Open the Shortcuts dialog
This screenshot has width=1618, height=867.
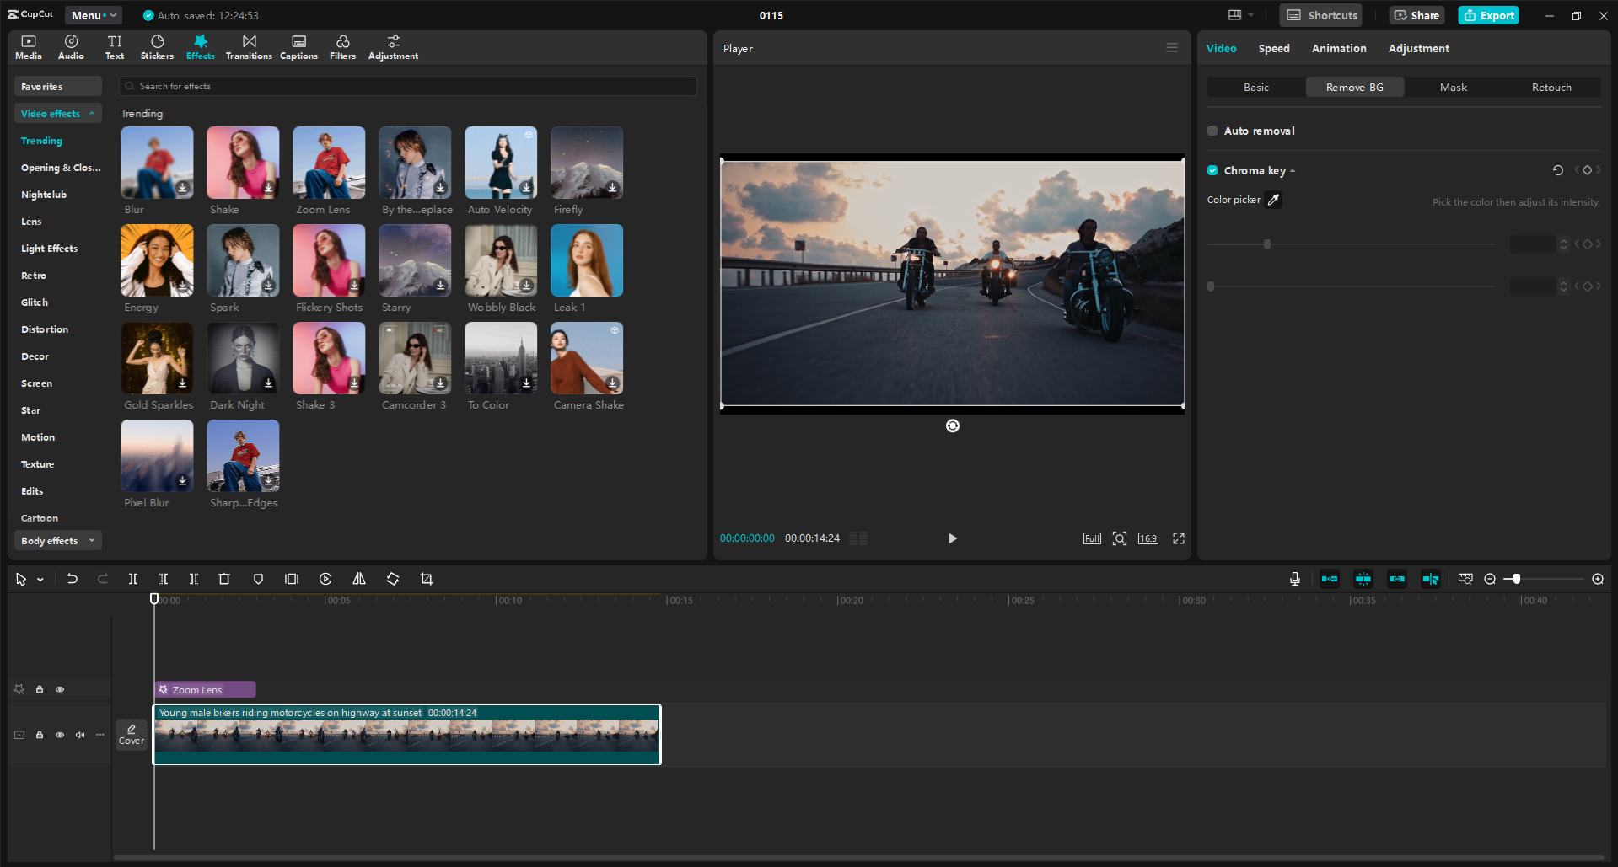pyautogui.click(x=1320, y=14)
